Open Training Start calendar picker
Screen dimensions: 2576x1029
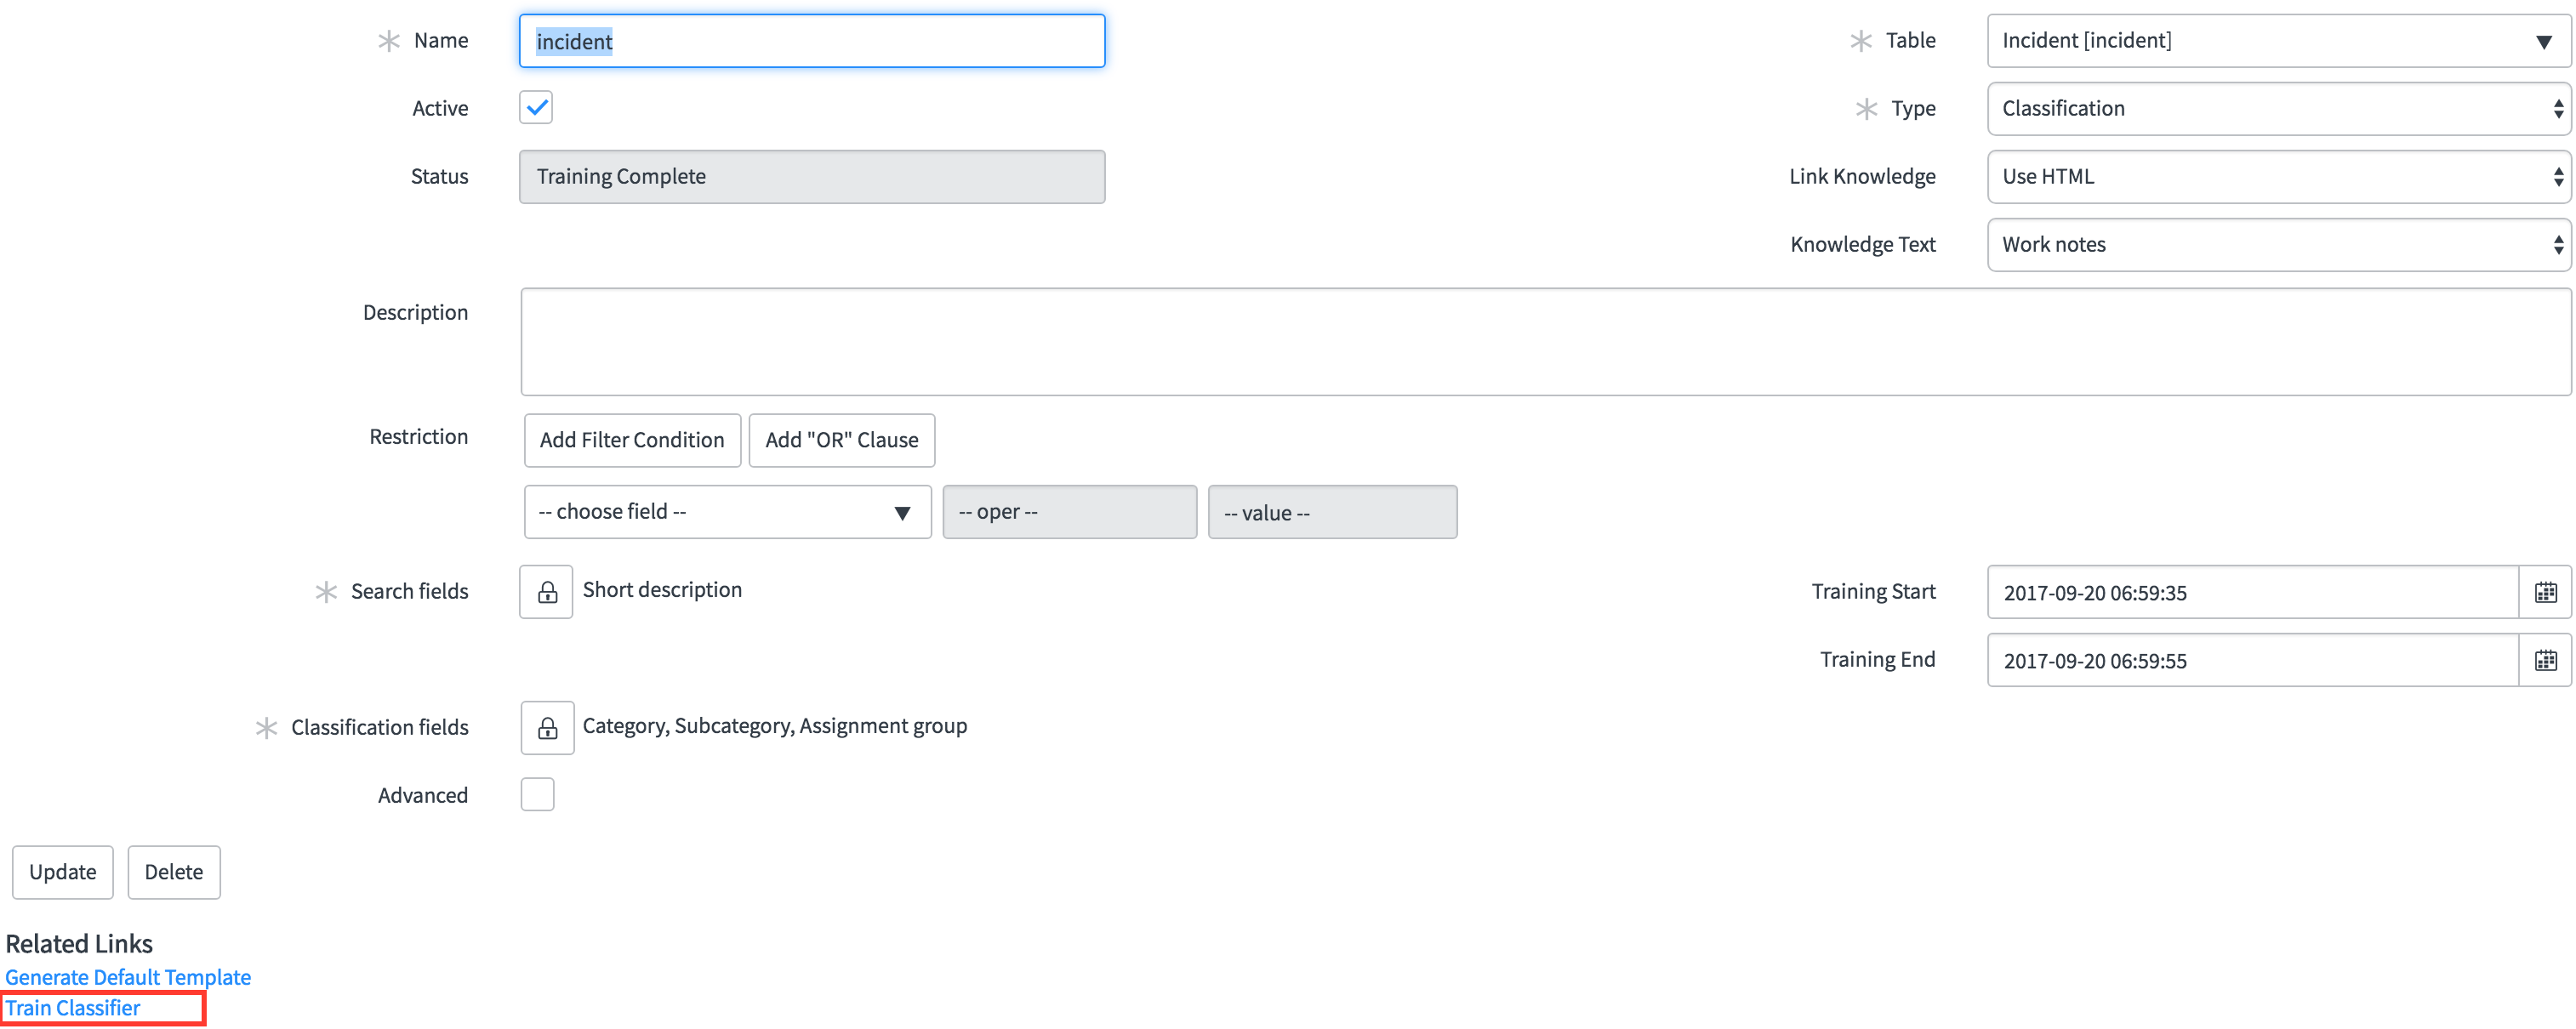click(2545, 592)
